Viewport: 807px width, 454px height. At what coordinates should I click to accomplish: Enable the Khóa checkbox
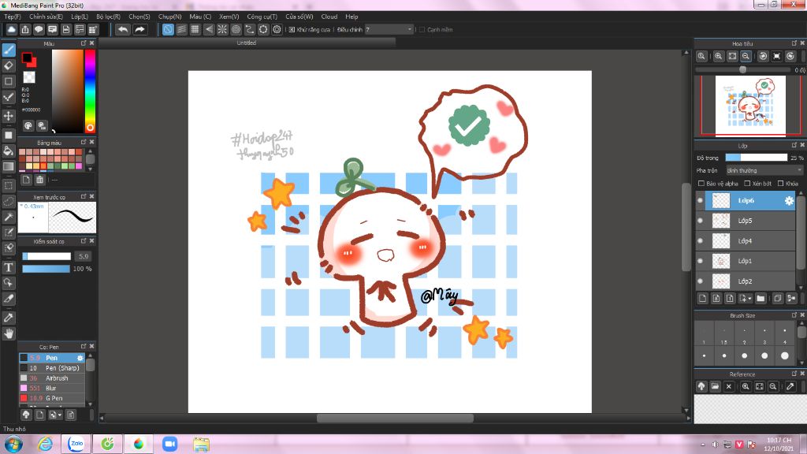[780, 183]
